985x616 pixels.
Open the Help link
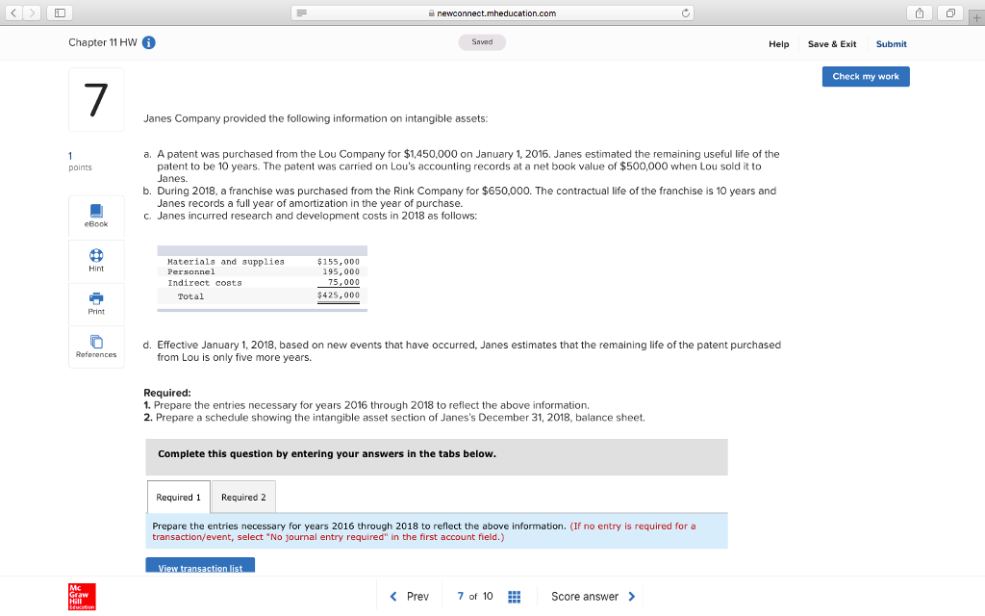778,44
